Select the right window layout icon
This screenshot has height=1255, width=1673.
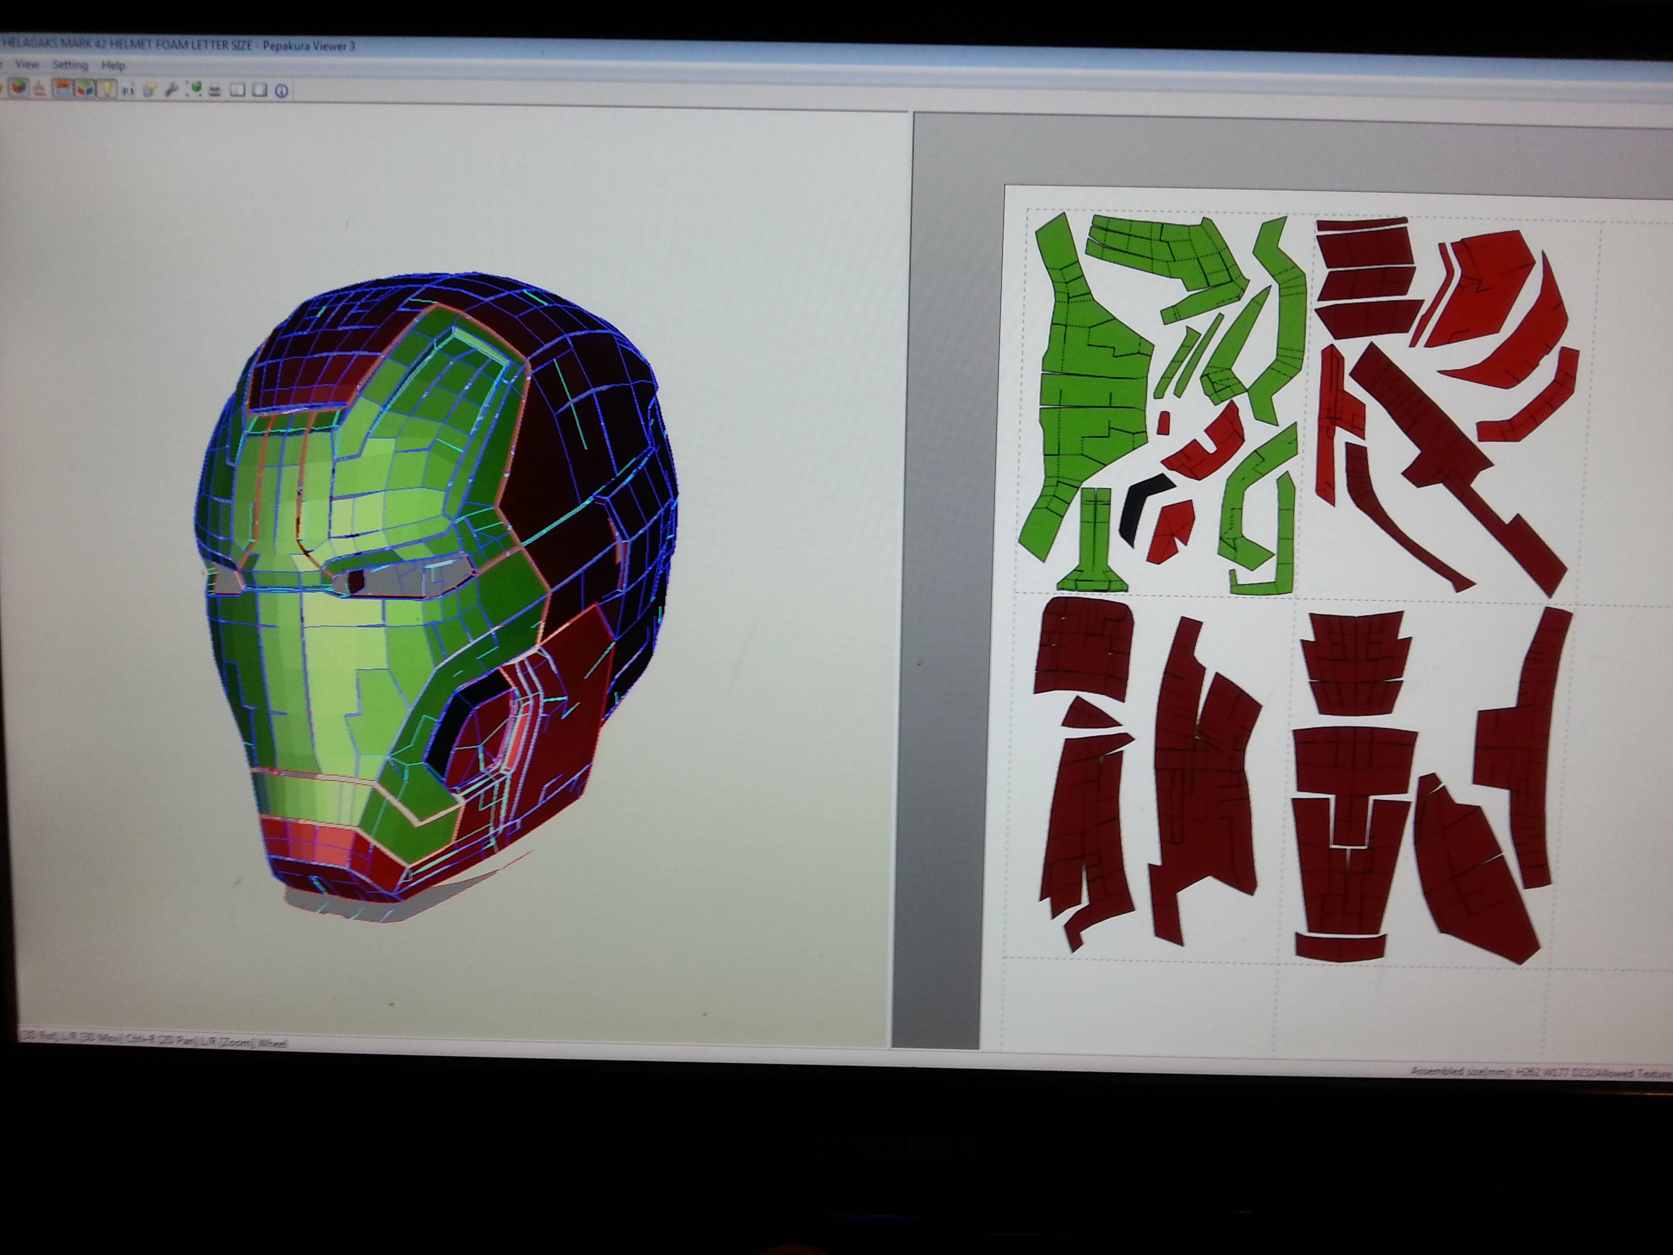259,90
